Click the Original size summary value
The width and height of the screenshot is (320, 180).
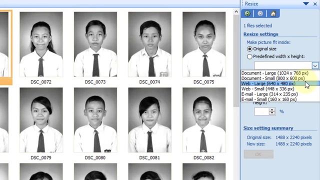click(x=293, y=137)
